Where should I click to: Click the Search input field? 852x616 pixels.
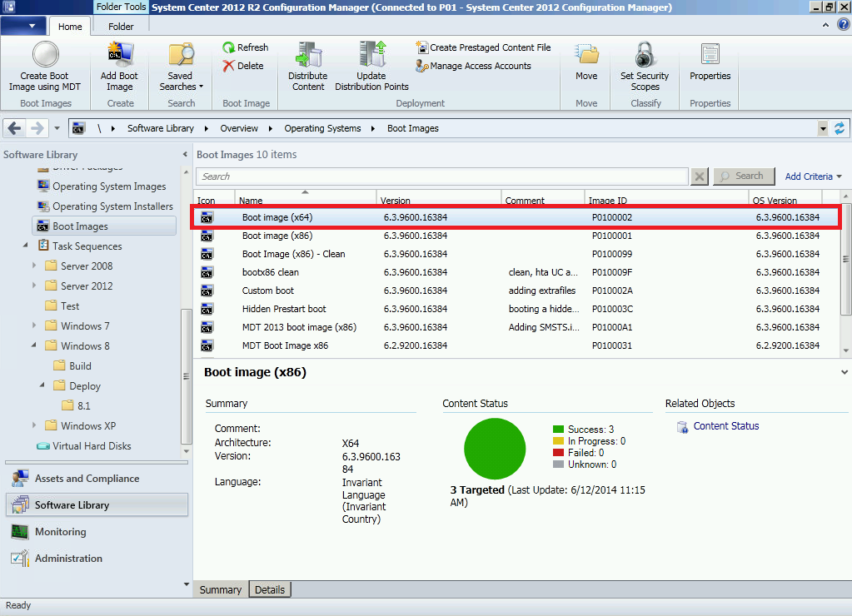tap(442, 176)
